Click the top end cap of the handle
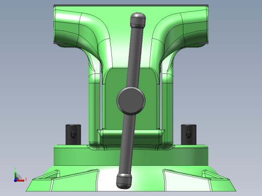The height and width of the screenshot is (196, 262). tap(138, 20)
